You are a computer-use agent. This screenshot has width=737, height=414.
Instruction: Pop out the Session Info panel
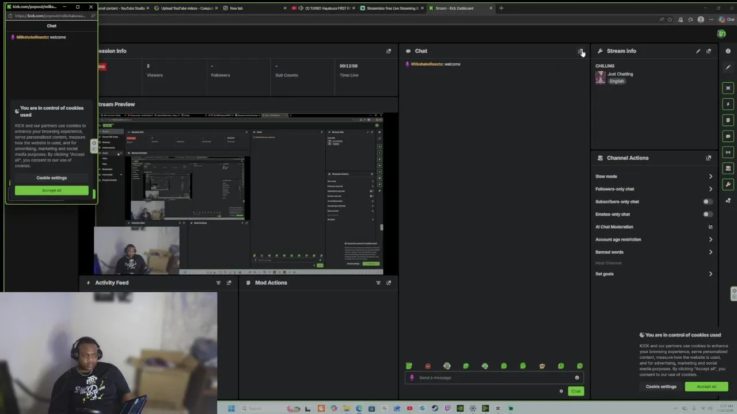(x=389, y=51)
